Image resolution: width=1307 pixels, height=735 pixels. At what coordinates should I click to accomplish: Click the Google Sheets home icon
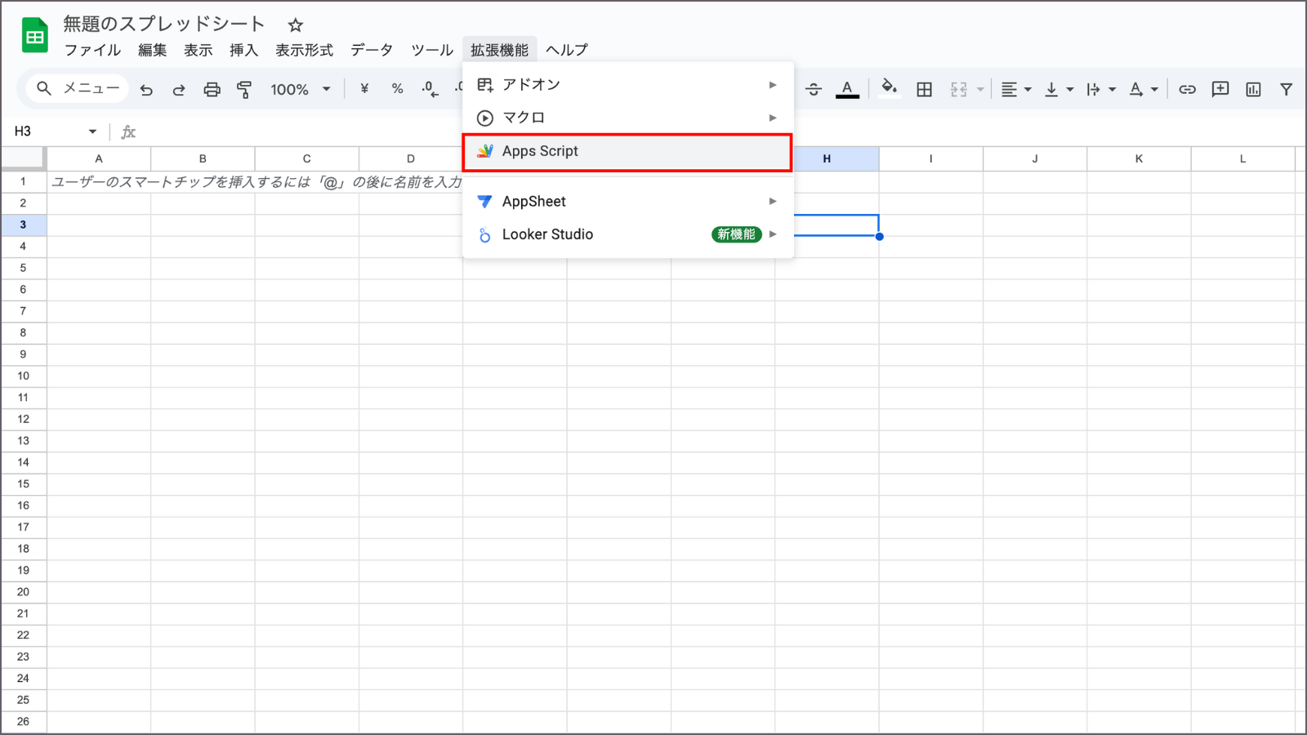coord(34,36)
